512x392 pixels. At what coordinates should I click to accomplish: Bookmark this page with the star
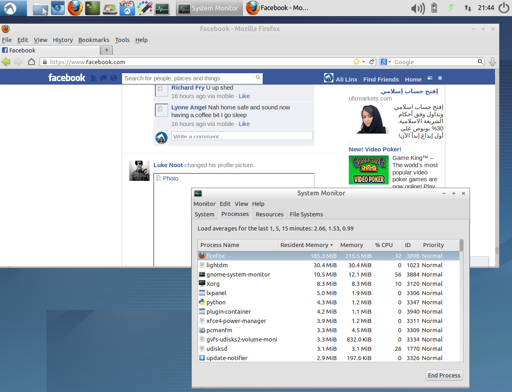356,62
